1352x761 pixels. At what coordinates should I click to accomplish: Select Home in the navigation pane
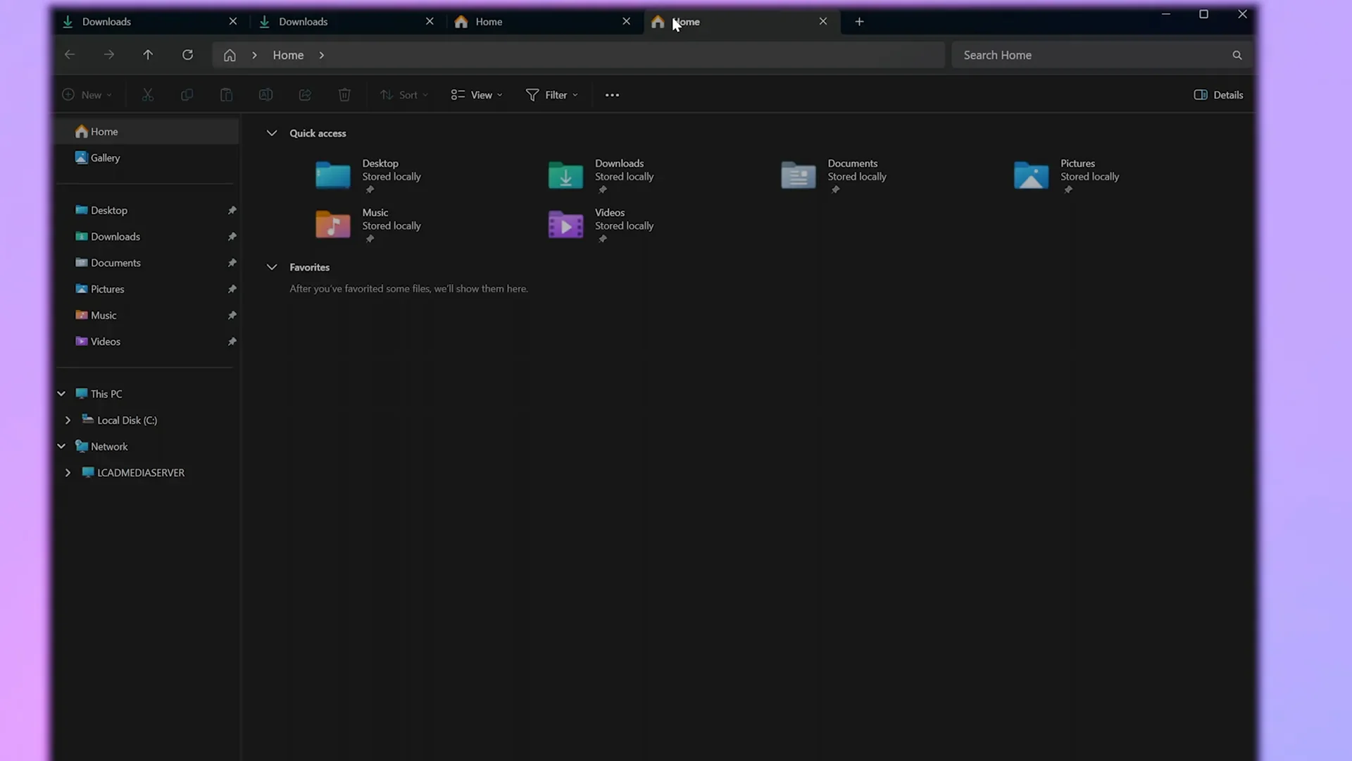pos(147,132)
